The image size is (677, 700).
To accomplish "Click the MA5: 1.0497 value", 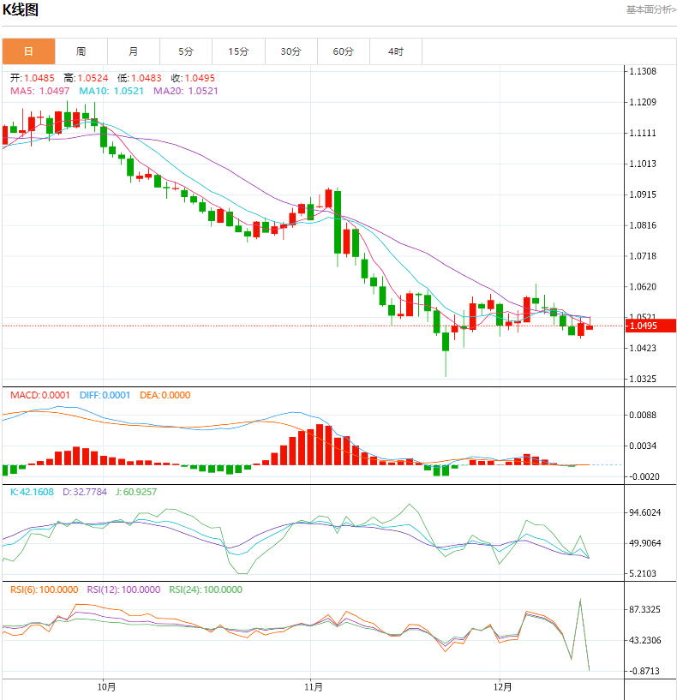I will 40,91.
